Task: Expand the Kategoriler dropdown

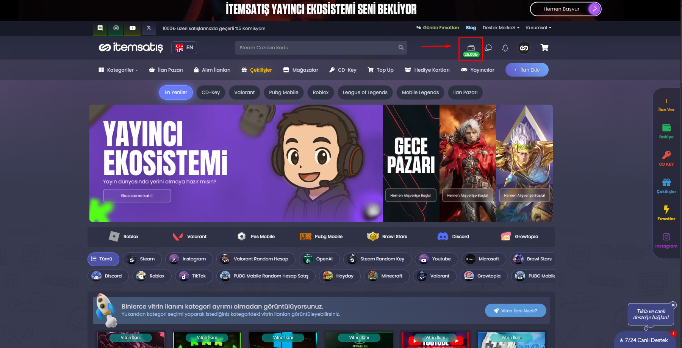Action: [118, 70]
